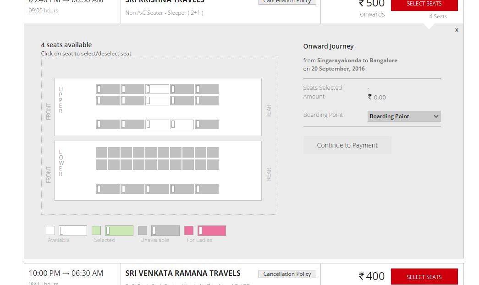Screen dimensions: 479x285
Task: Click the white Available sleeper legend icon
Action: pyautogui.click(x=73, y=230)
